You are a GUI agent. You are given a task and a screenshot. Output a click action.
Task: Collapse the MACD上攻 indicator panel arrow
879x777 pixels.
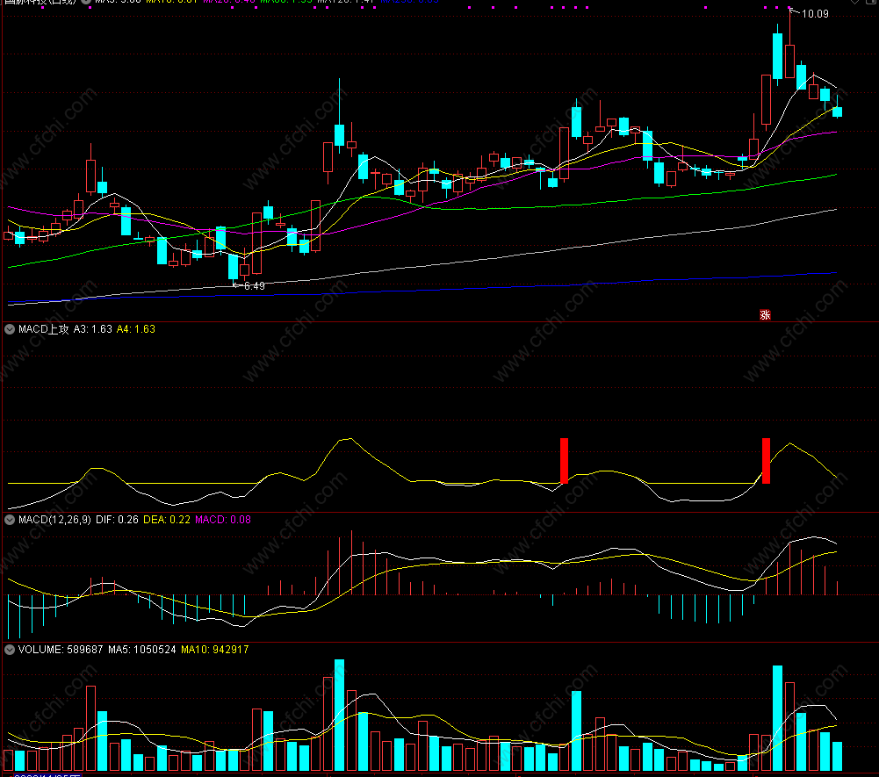10,329
